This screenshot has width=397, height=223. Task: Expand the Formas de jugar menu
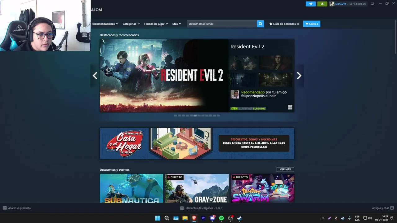(156, 24)
